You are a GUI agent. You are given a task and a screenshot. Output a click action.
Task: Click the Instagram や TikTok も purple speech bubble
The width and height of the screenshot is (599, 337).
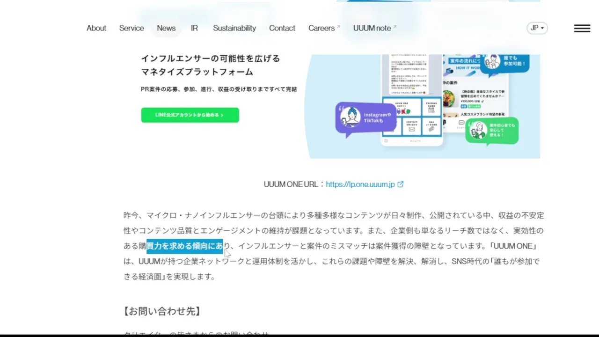pos(366,119)
